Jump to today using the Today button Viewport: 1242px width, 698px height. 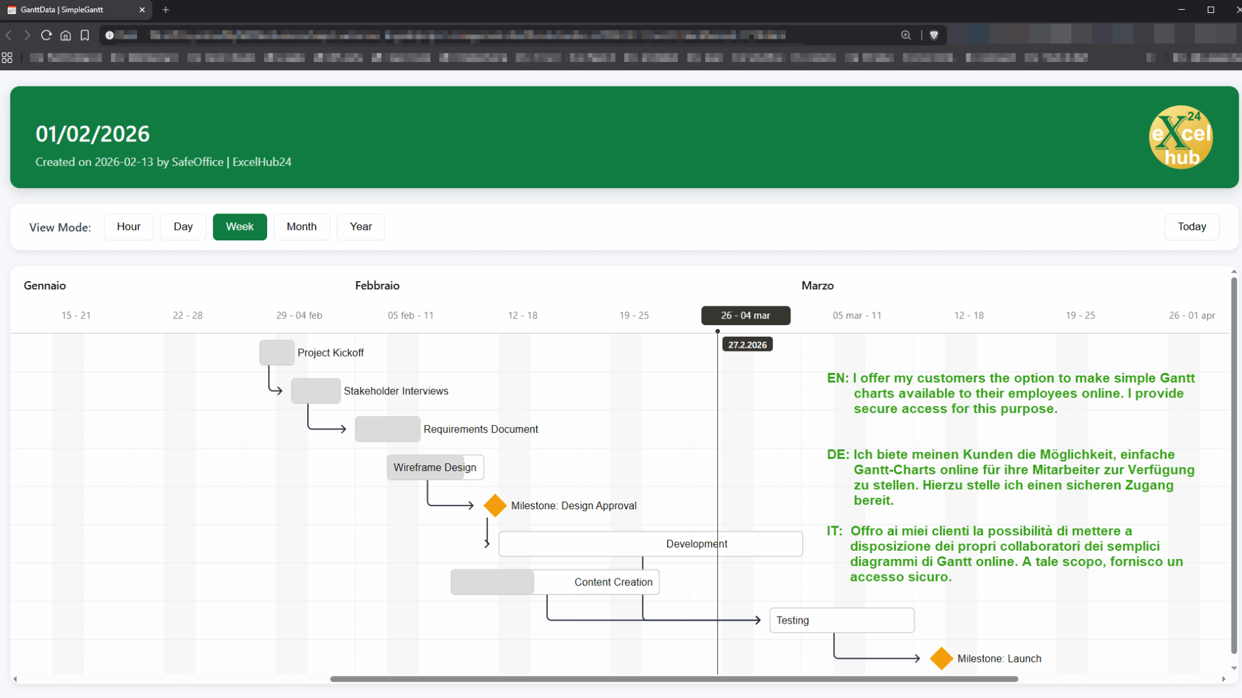pos(1191,227)
